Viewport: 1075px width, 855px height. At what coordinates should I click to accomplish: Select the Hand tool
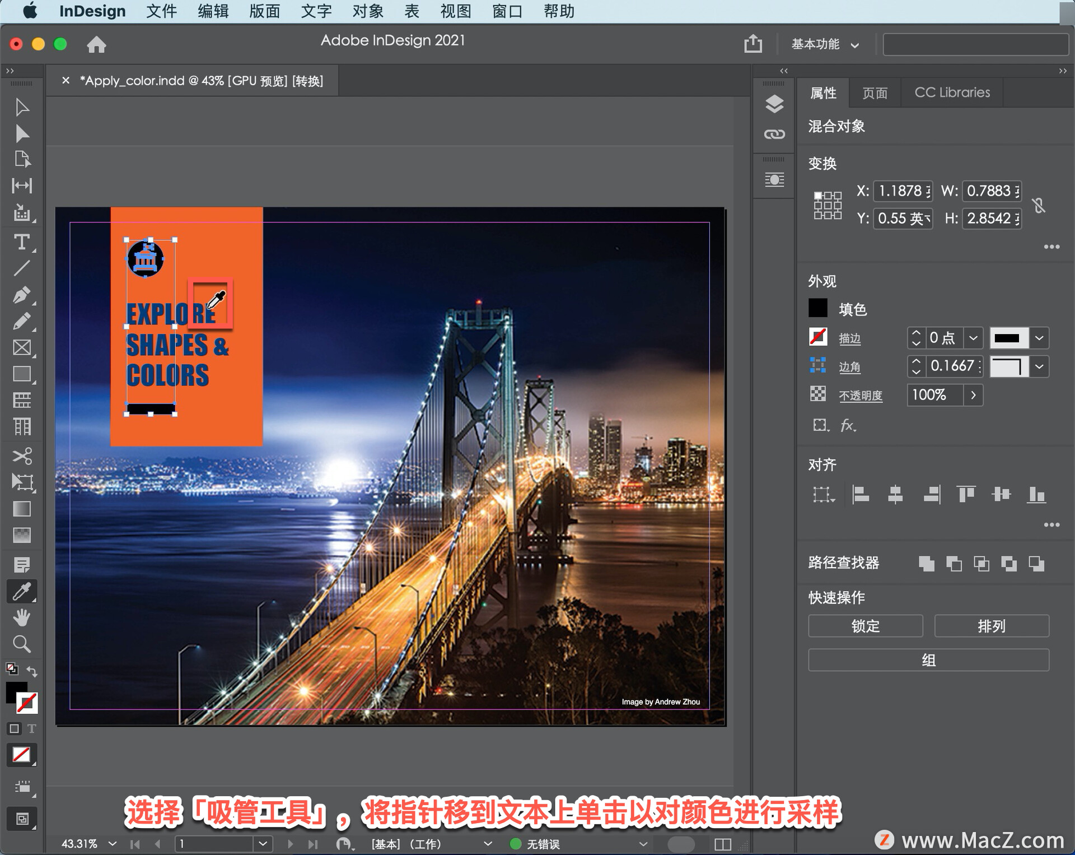(21, 618)
